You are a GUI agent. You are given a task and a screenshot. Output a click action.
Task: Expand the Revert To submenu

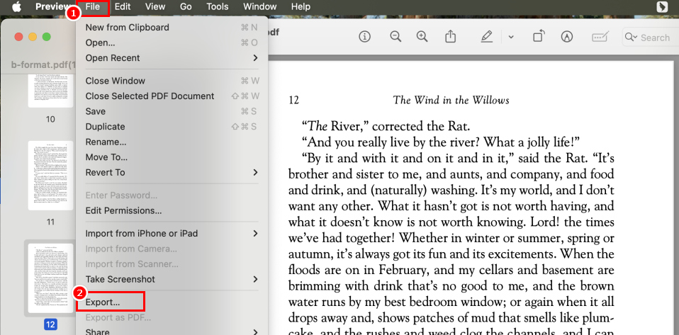[172, 172]
